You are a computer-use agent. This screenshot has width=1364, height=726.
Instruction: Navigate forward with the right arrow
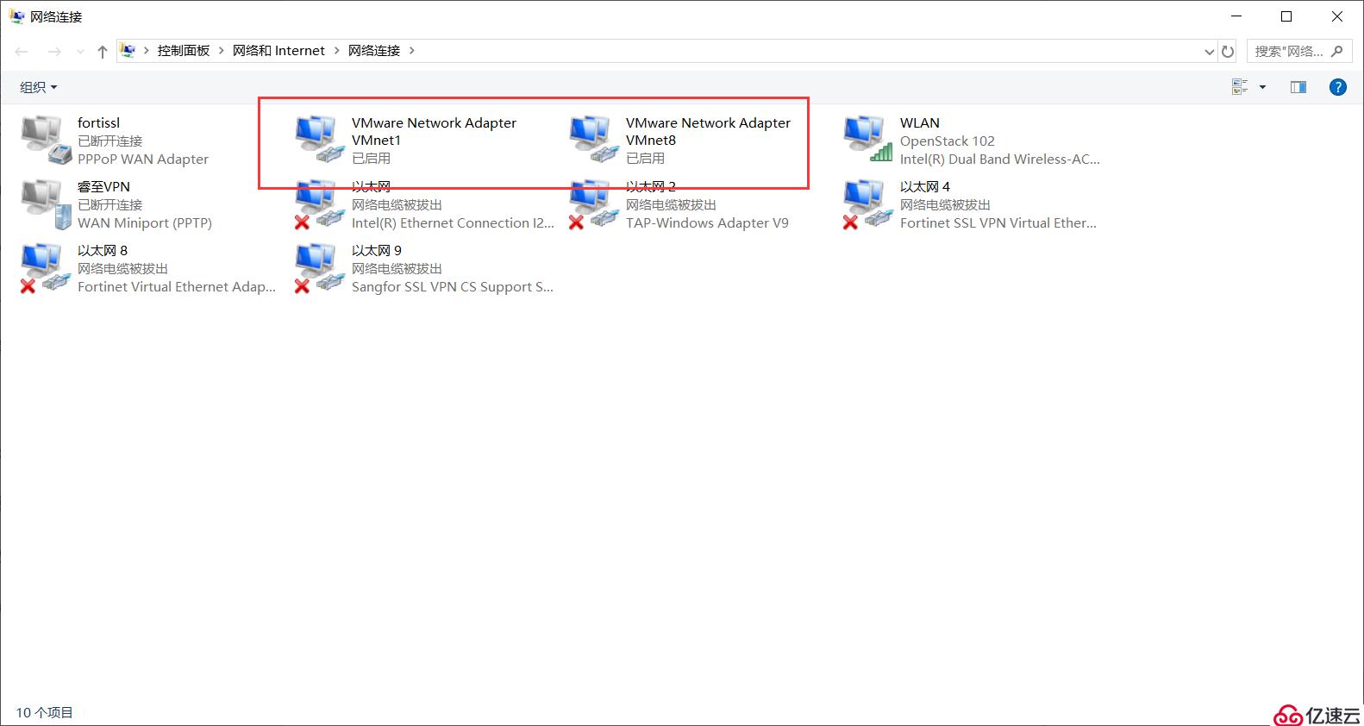point(54,52)
